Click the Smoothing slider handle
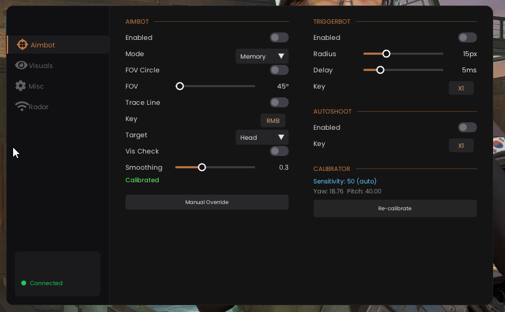This screenshot has height=312, width=505. pos(202,167)
